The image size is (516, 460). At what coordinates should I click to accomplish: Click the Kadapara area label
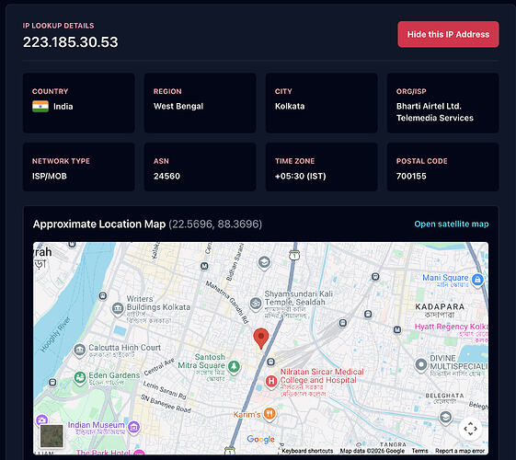[440, 306]
